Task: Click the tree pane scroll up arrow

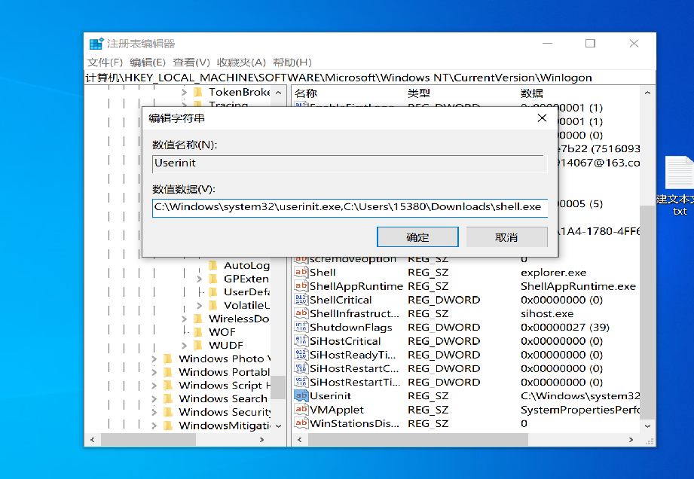Action: pyautogui.click(x=278, y=93)
